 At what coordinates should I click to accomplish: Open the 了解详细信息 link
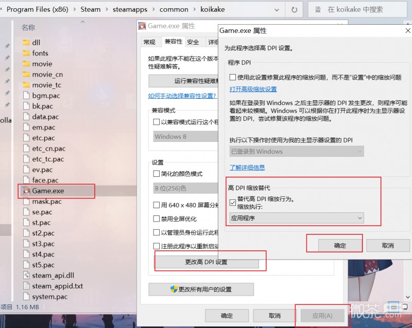(247, 168)
